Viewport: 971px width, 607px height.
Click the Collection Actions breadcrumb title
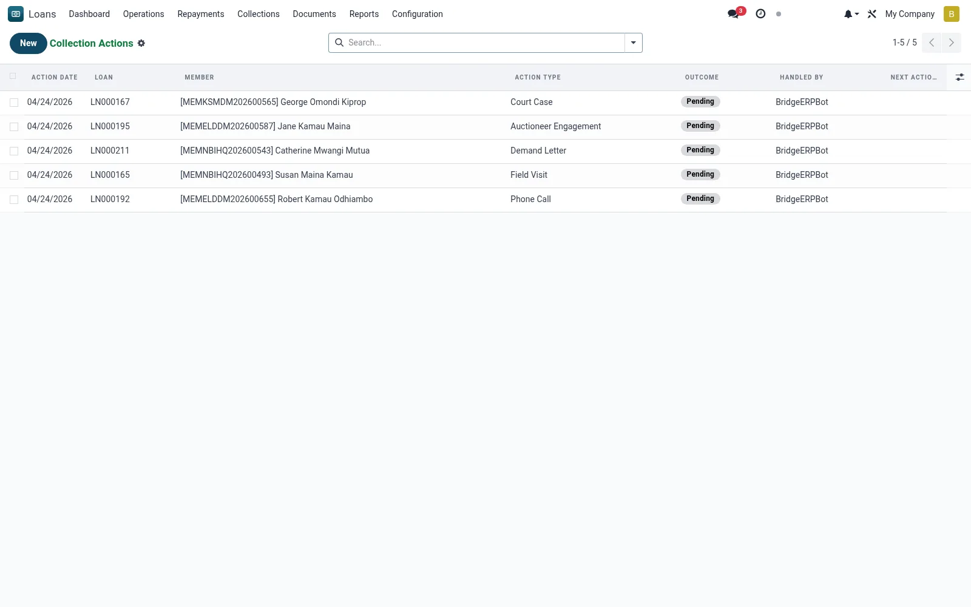pyautogui.click(x=92, y=43)
